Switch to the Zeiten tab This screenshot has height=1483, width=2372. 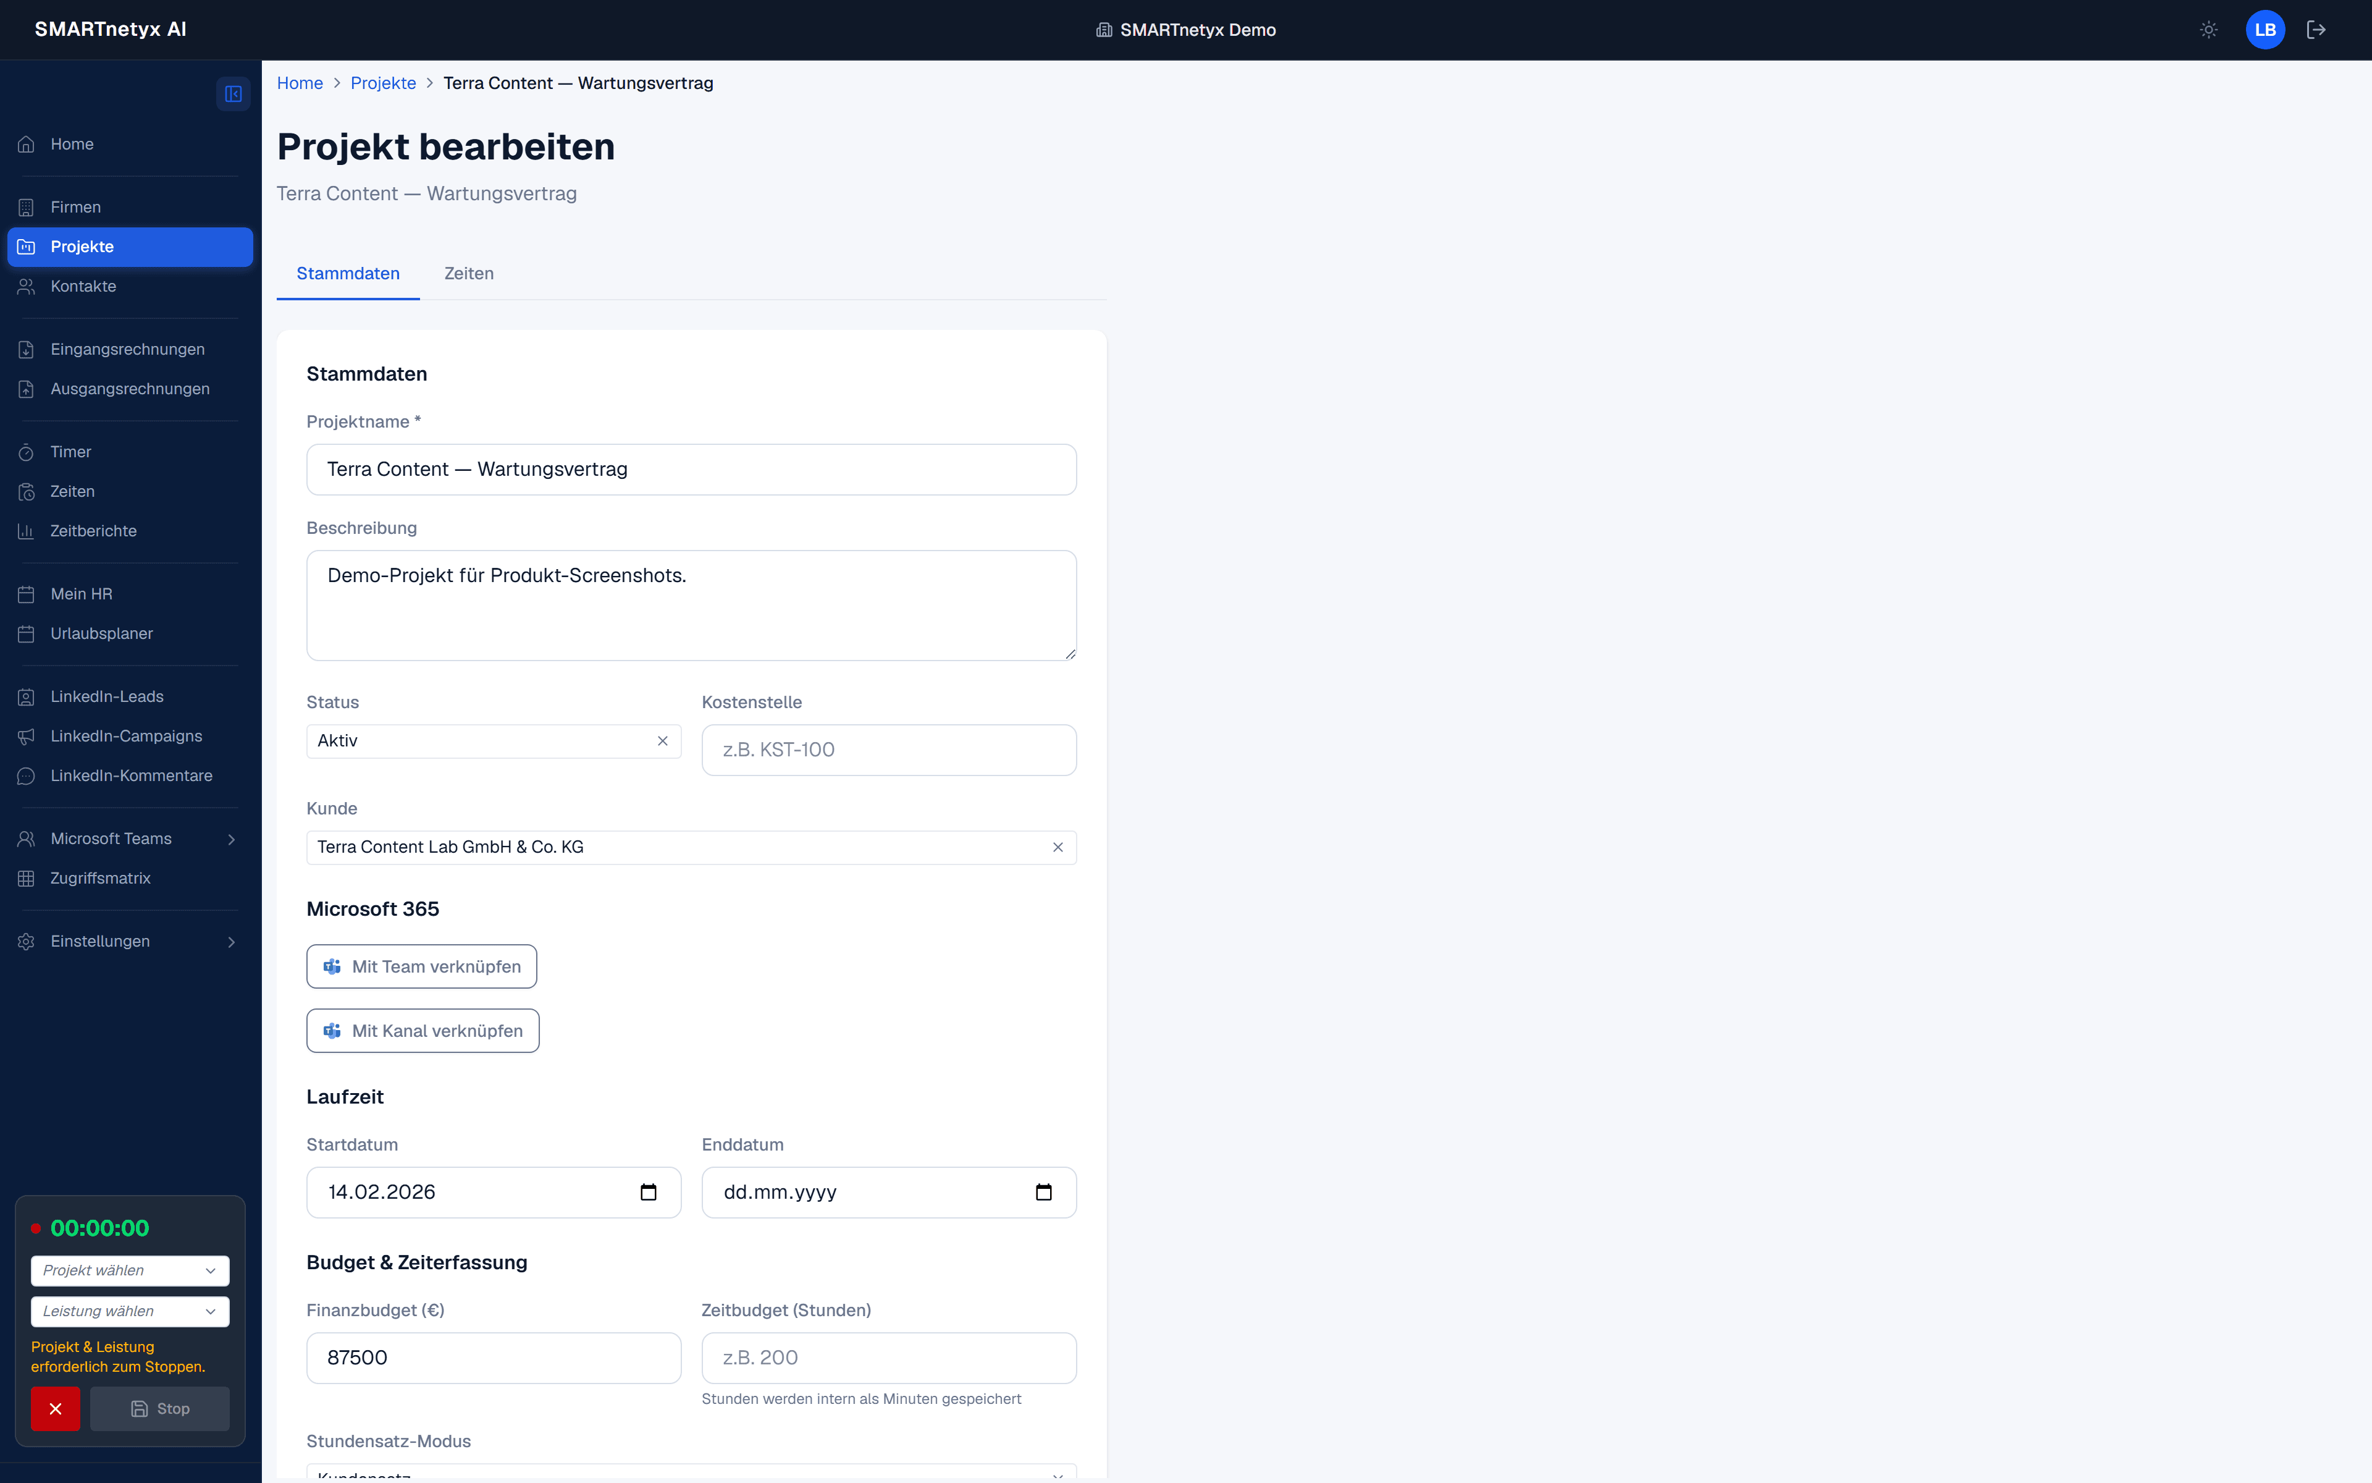(x=468, y=274)
